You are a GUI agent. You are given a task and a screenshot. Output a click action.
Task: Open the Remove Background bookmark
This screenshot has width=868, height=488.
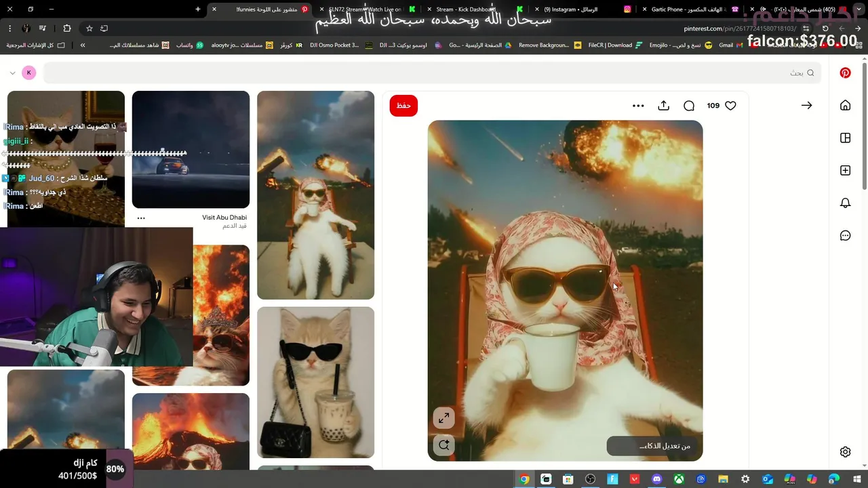coord(549,45)
